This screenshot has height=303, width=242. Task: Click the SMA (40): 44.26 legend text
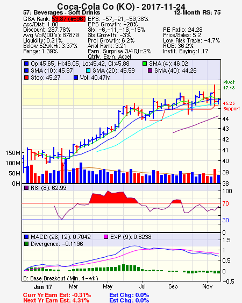175,71
